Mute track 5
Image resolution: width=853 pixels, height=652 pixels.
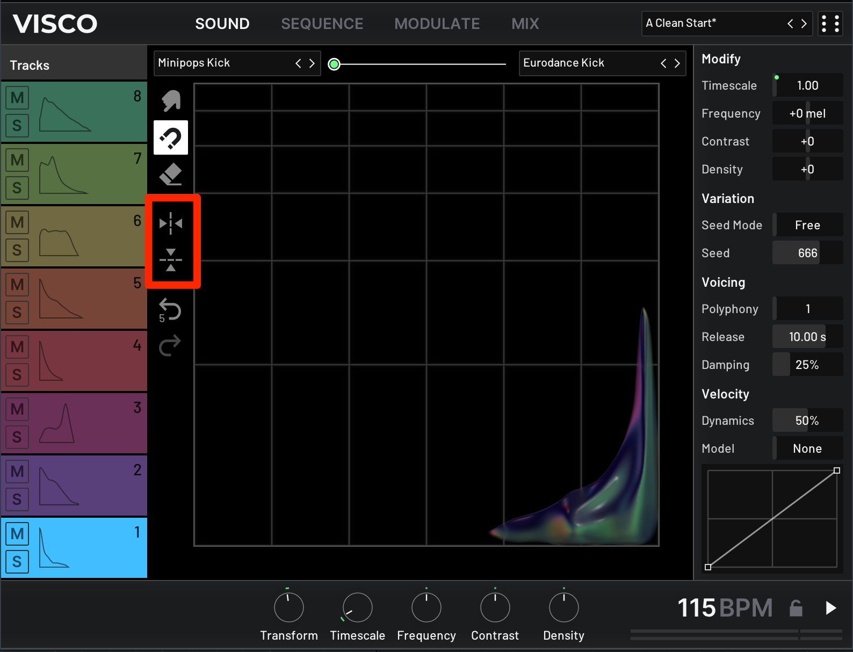click(x=17, y=285)
